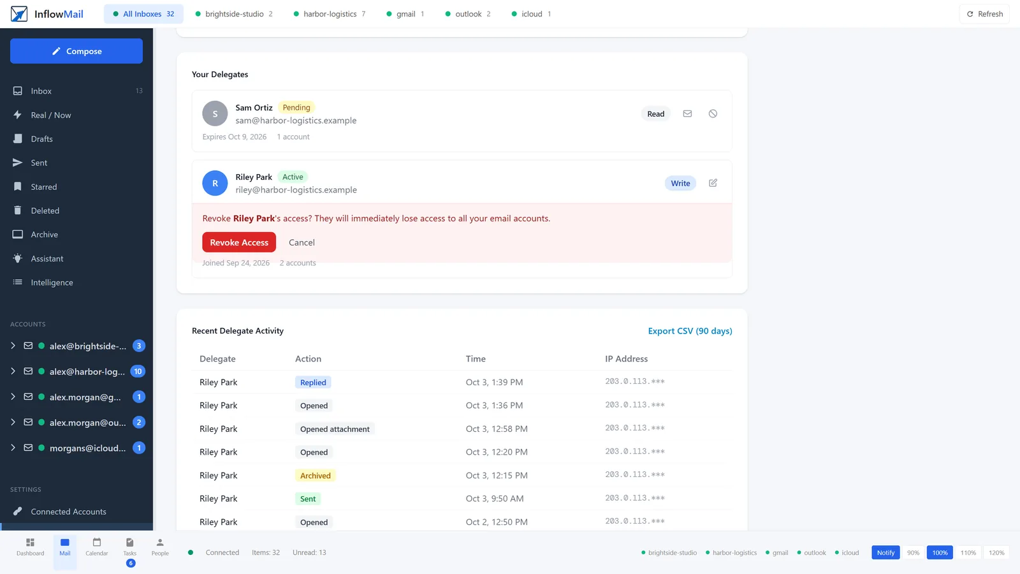Set zoom to 90%
The width and height of the screenshot is (1020, 574).
pos(914,553)
